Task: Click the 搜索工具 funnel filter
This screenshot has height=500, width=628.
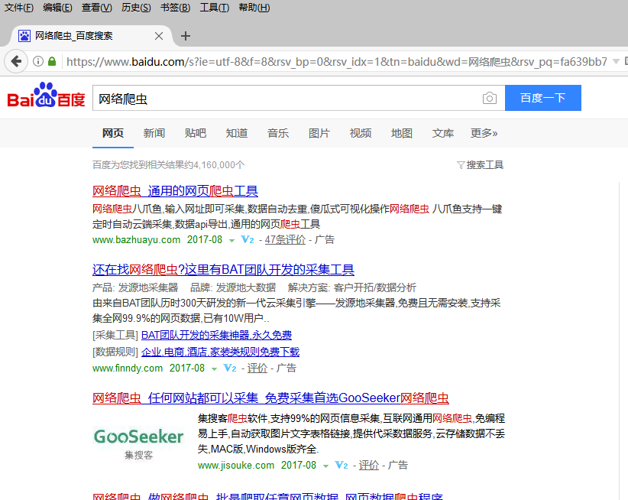Action: point(481,165)
